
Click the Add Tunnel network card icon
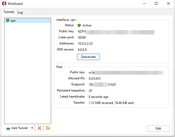point(8,128)
